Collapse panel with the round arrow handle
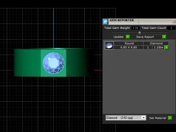This screenshot has width=176, height=132. click(x=140, y=33)
